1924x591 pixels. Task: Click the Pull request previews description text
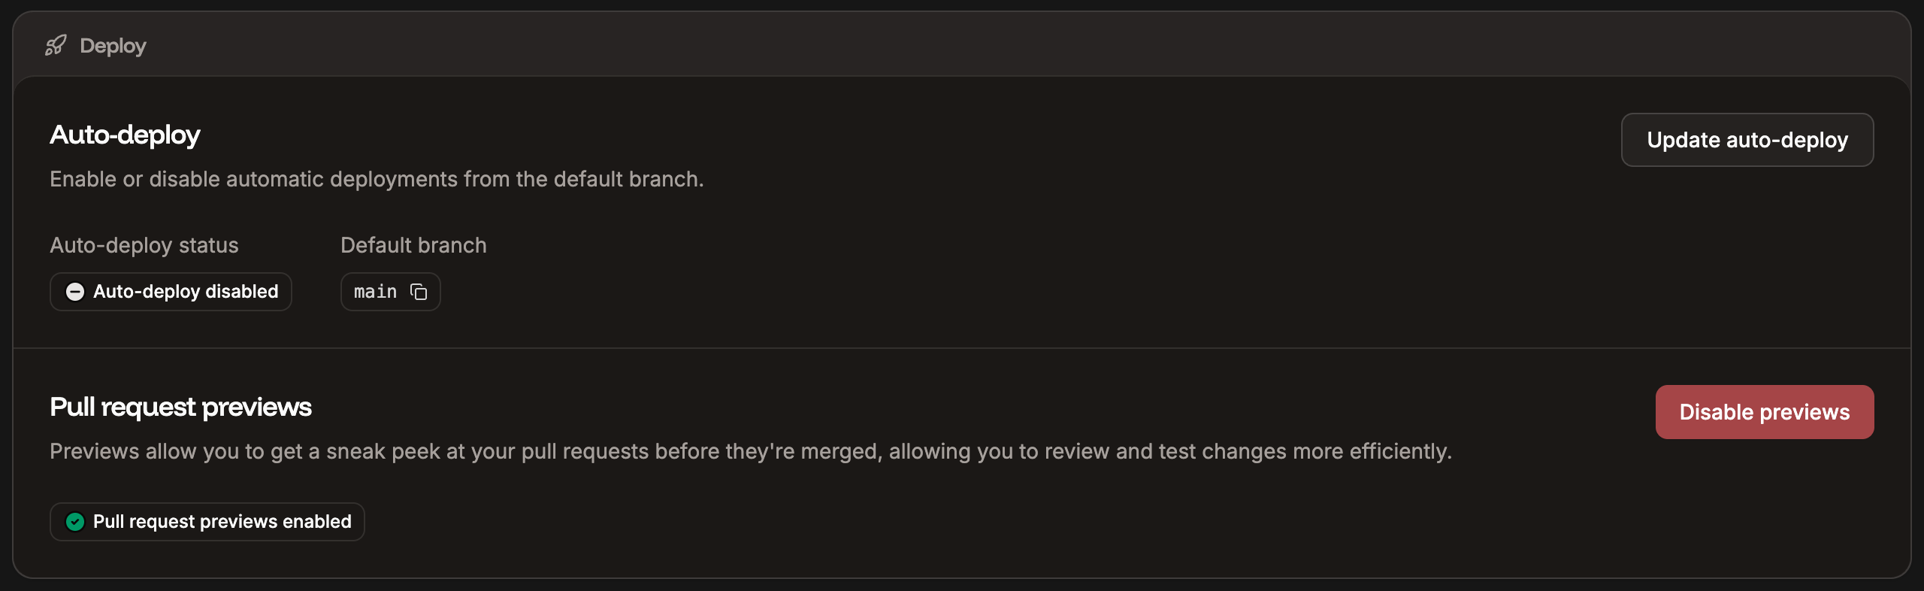click(749, 451)
